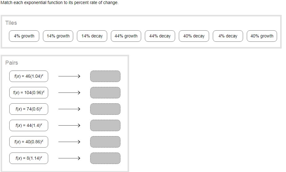Click the 40% decay tile
The height and width of the screenshot is (172, 286).
[194, 36]
